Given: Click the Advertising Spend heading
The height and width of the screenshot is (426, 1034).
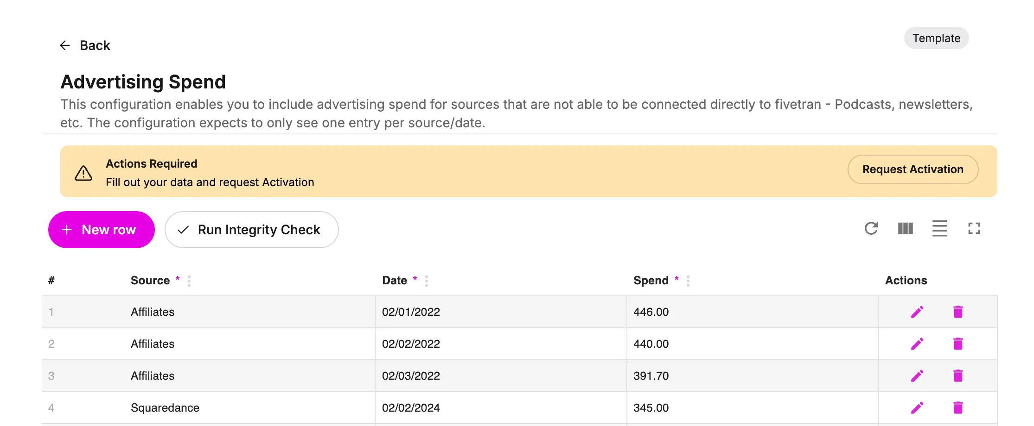Looking at the screenshot, I should (143, 82).
